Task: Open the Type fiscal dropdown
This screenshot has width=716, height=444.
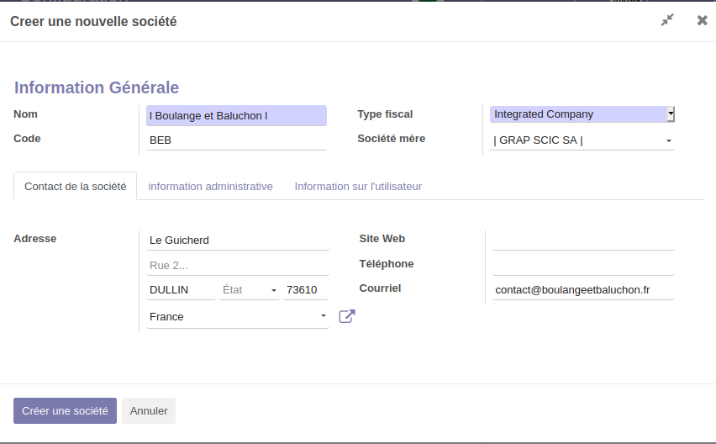Action: 582,114
